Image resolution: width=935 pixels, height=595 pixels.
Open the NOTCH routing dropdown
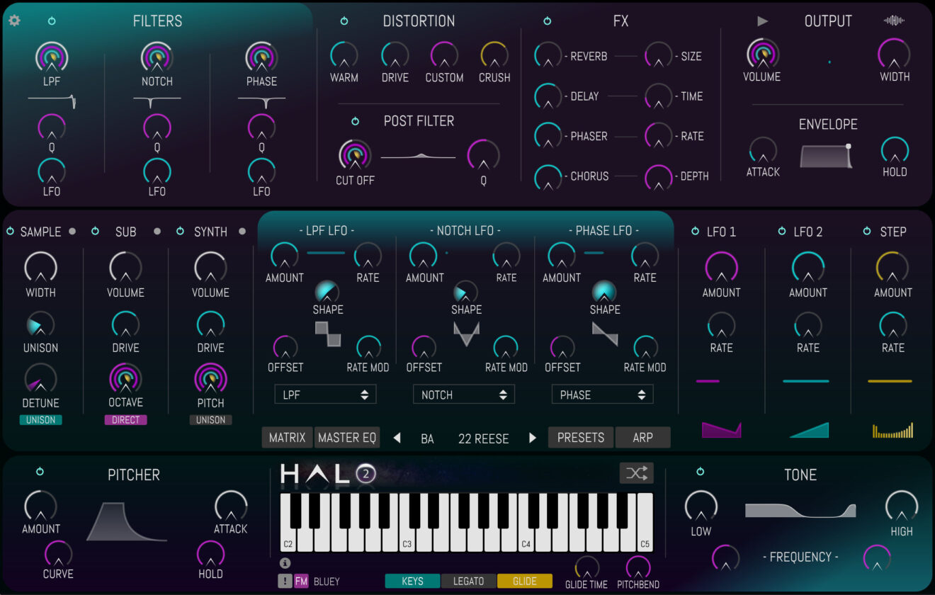[464, 394]
